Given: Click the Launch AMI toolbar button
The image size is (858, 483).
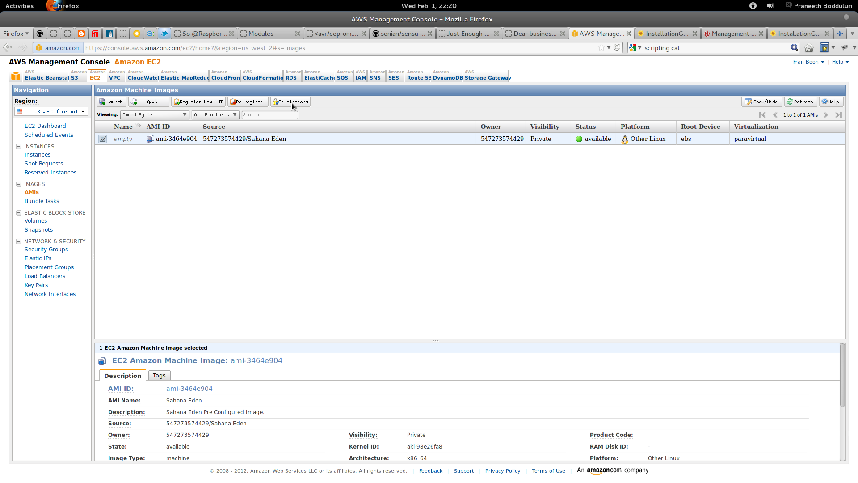Looking at the screenshot, I should (111, 102).
